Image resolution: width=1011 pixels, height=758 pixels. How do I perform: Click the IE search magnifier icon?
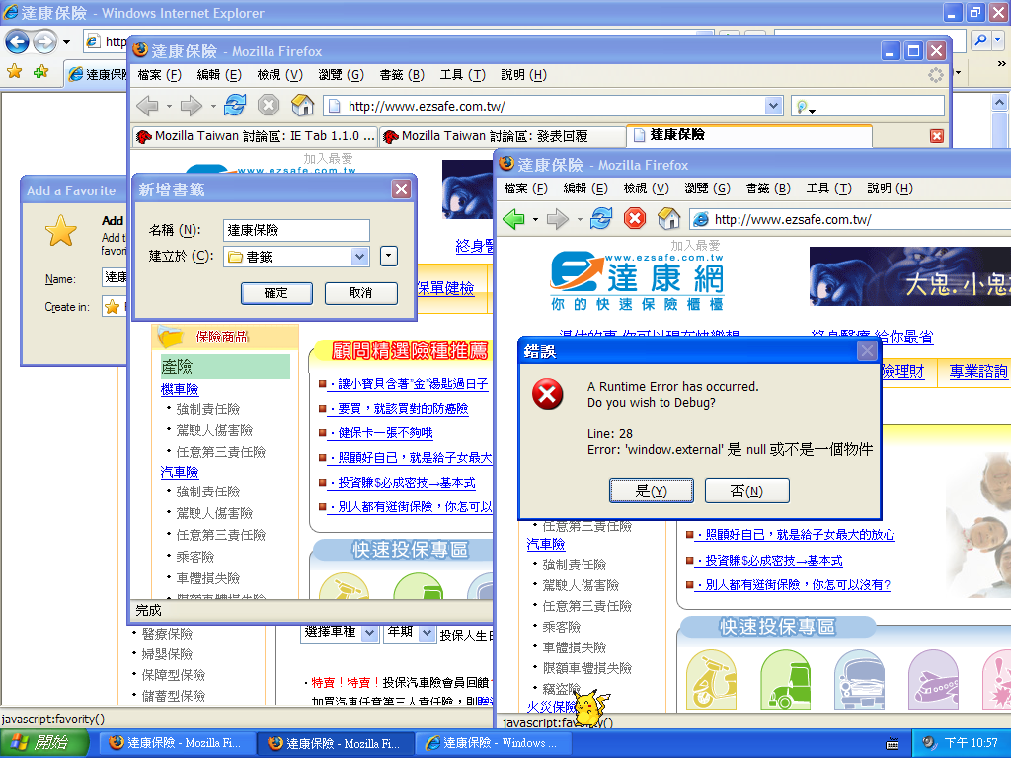980,39
